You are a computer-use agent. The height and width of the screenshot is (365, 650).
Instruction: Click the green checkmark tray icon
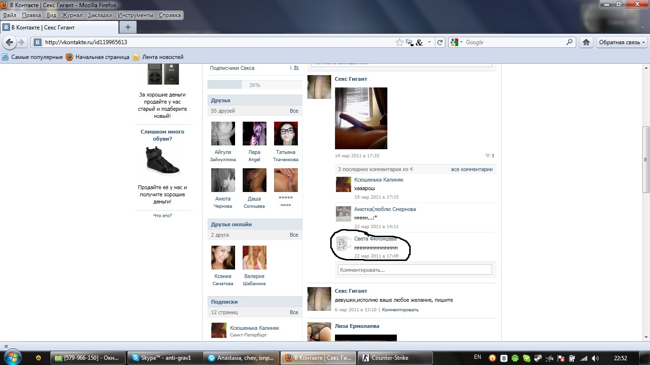click(x=527, y=358)
